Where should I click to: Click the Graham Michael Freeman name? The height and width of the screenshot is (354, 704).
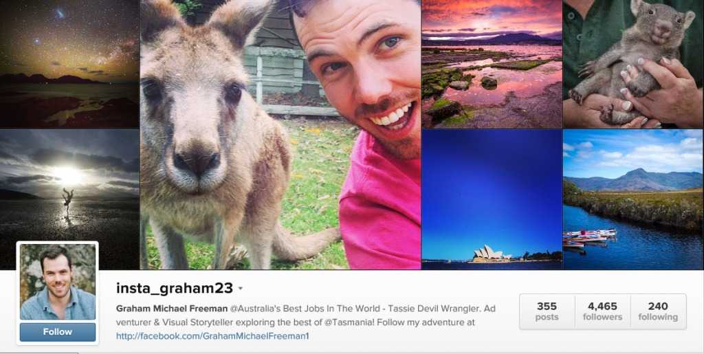(x=171, y=309)
